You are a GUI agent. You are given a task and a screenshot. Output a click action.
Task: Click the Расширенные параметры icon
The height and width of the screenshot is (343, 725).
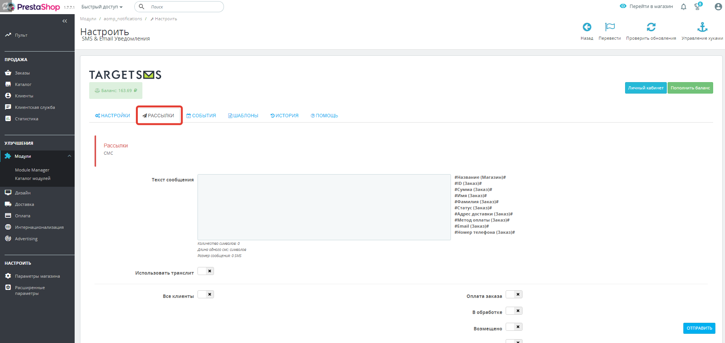pos(8,287)
